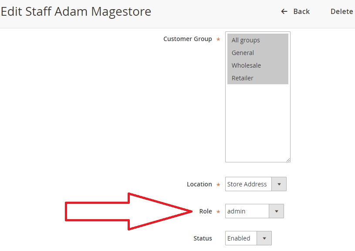Image resolution: width=355 pixels, height=251 pixels.
Task: Click the 'Role' field label
Action: tap(205, 211)
